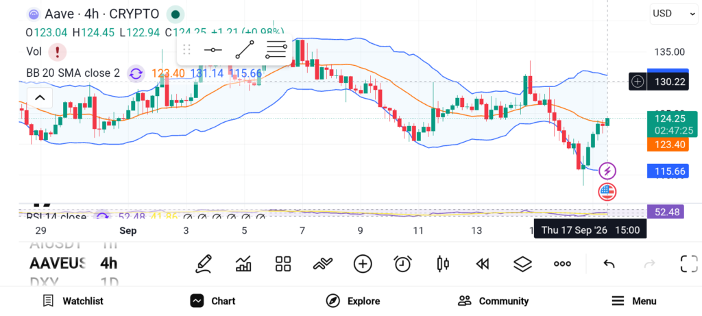Screen dimensions: 702x316
Task: Click the purple lightning event marker
Action: (607, 171)
